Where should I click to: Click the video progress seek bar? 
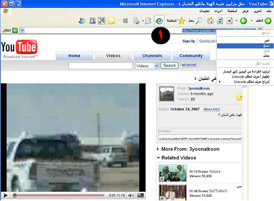[x=59, y=195]
